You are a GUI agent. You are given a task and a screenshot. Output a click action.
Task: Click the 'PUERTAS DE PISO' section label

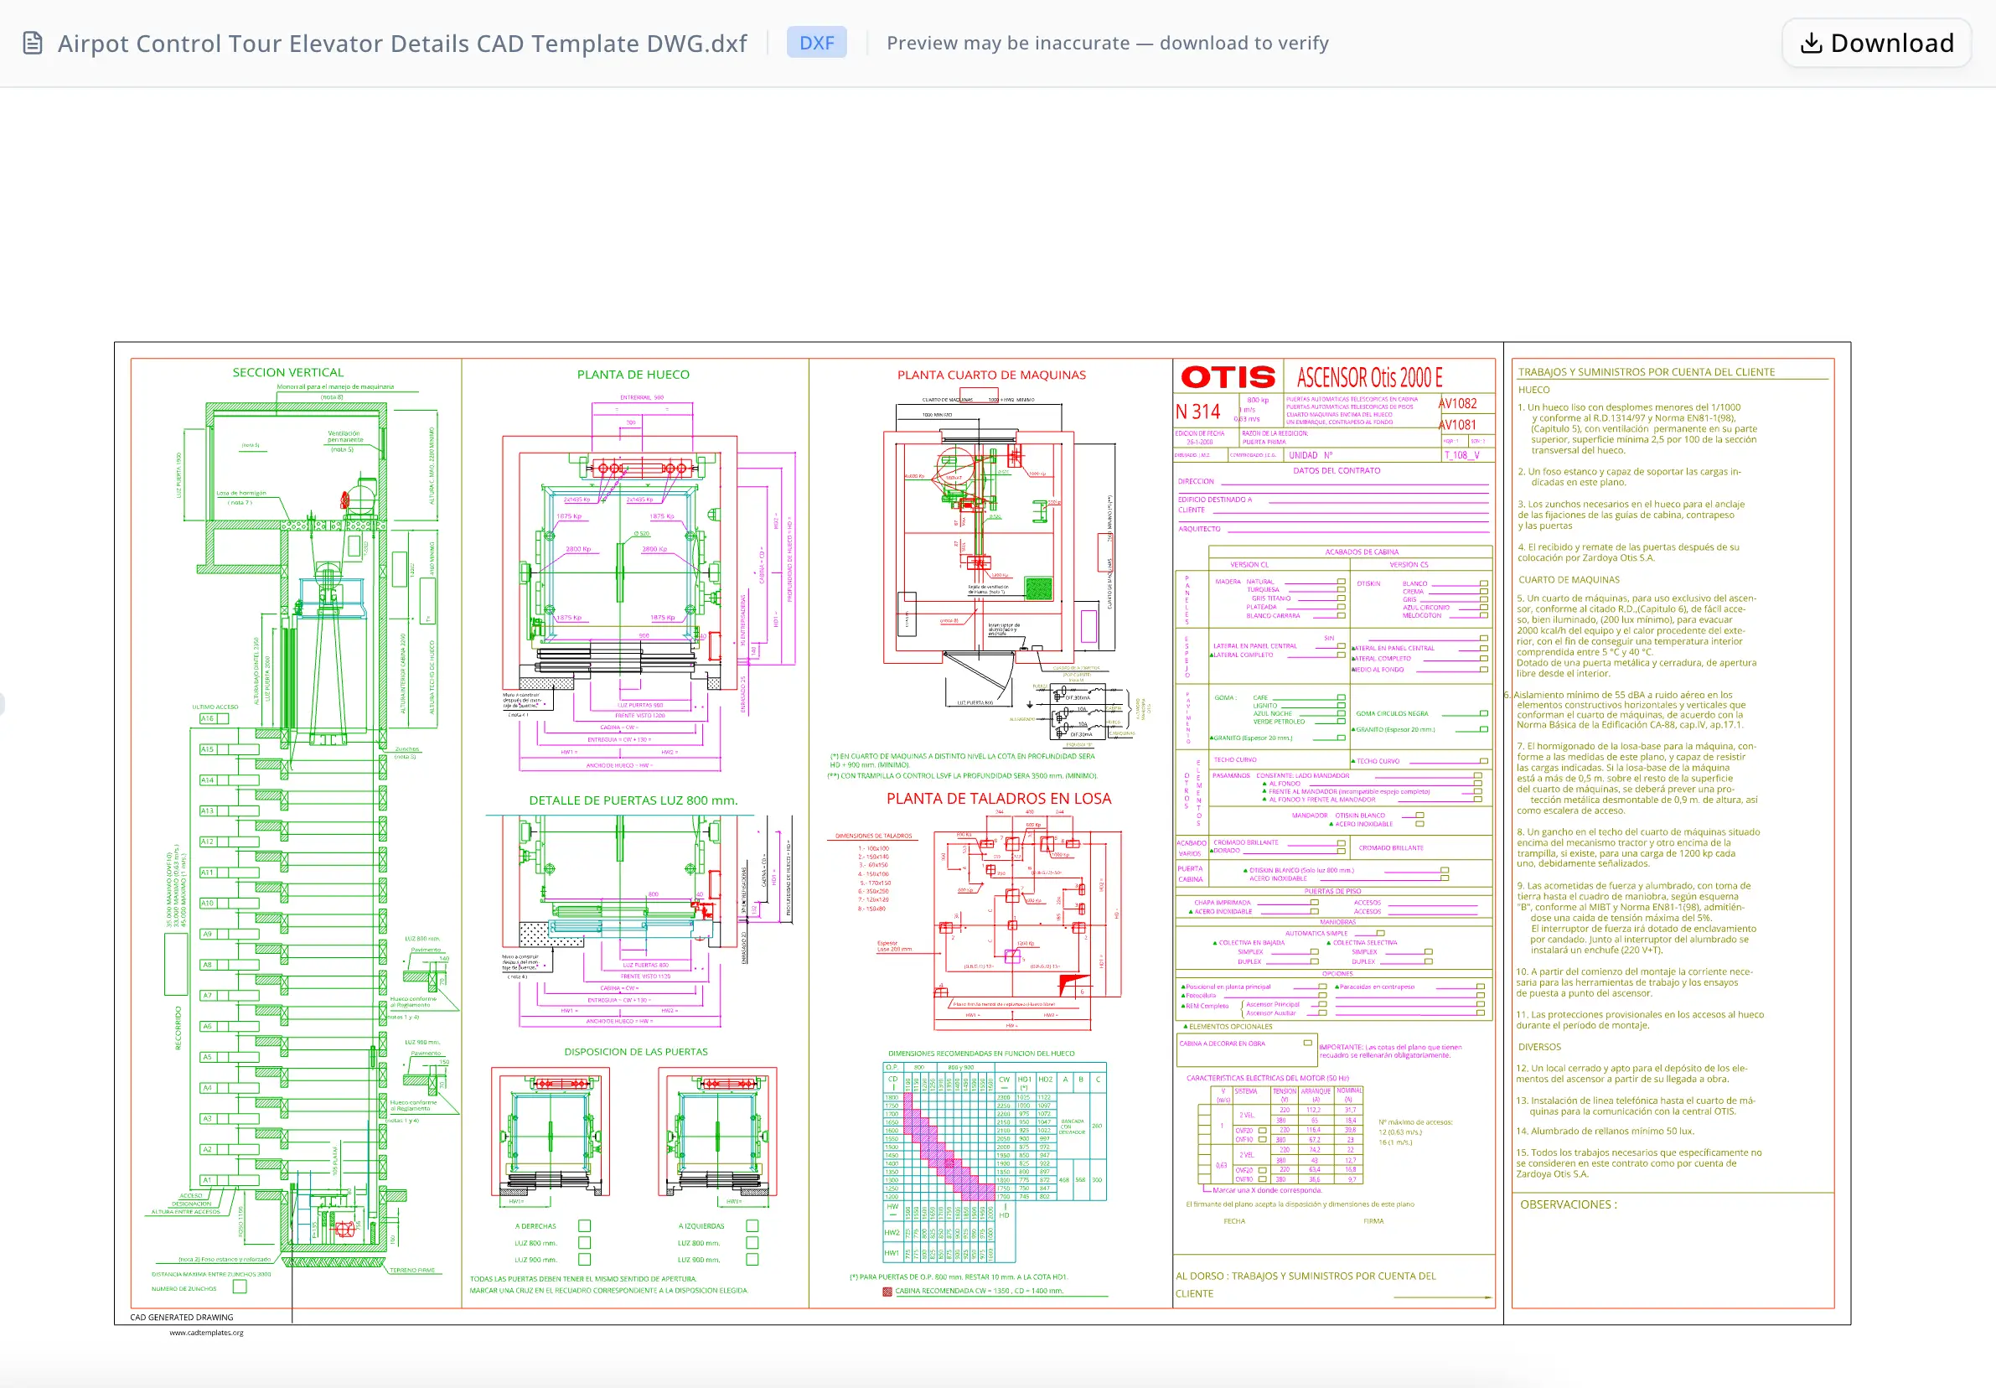1332,892
